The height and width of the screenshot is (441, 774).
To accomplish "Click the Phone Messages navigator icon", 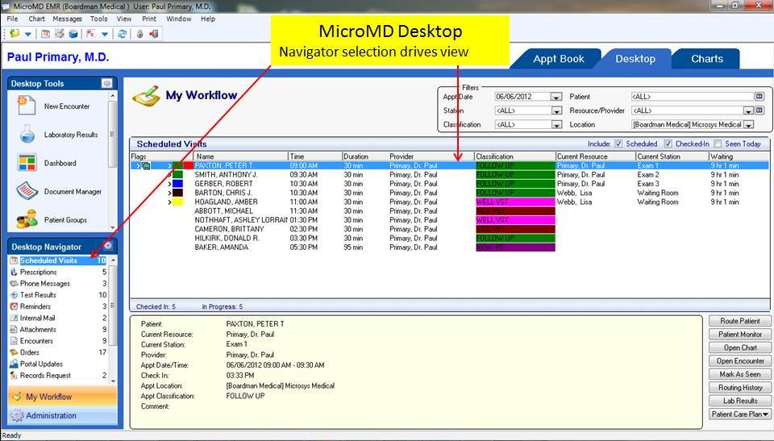I will point(14,284).
